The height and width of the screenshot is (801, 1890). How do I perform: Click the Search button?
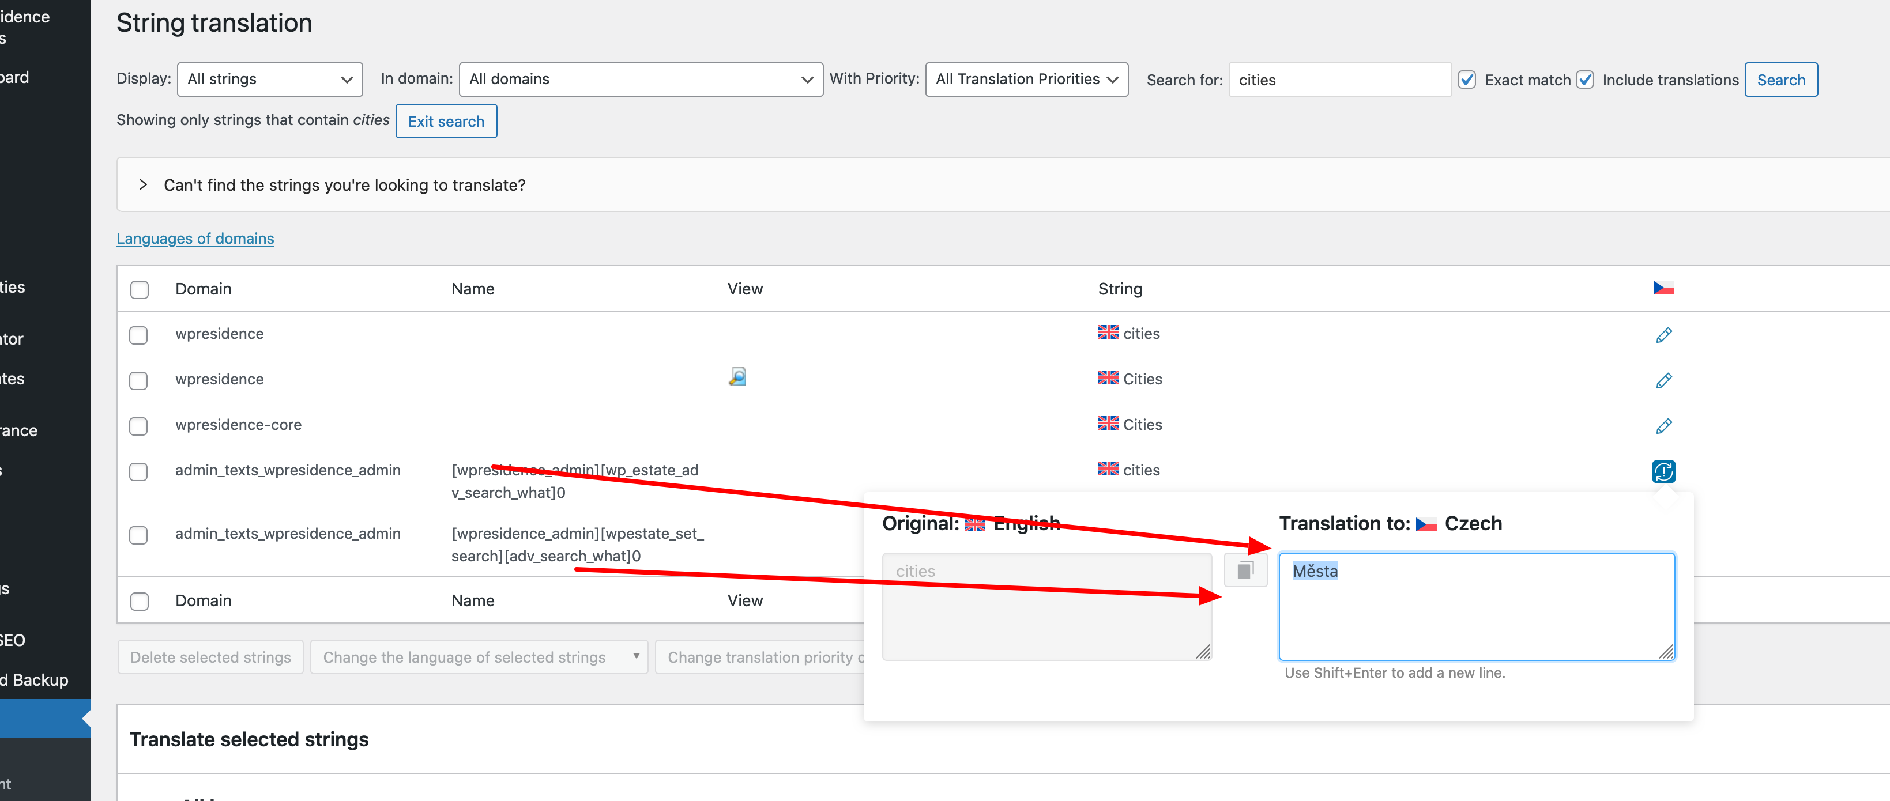tap(1780, 79)
